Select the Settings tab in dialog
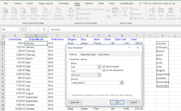The width and height of the screenshot is (181, 111). (73, 54)
